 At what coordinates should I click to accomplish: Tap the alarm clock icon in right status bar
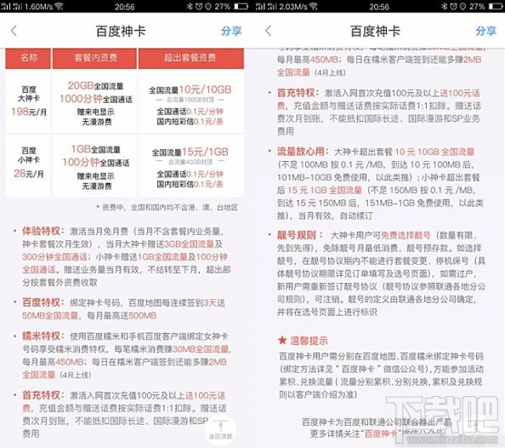pyautogui.click(x=453, y=7)
